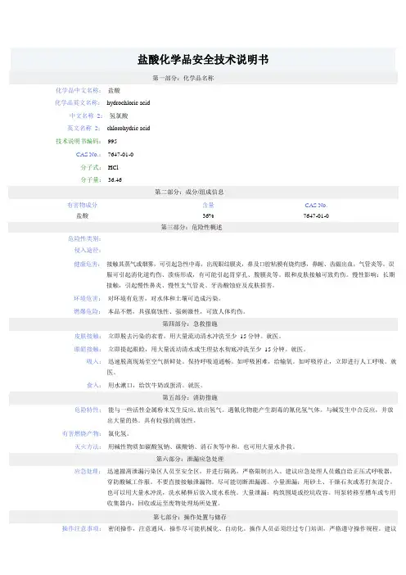Click the label 应急处理
Screen dimensions: 406x575
pyautogui.click(x=88, y=472)
